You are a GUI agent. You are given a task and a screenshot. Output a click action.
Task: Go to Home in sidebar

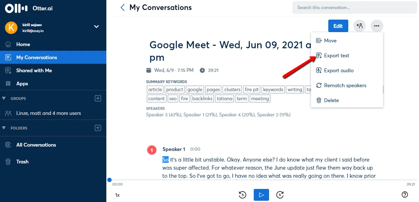pos(53,44)
